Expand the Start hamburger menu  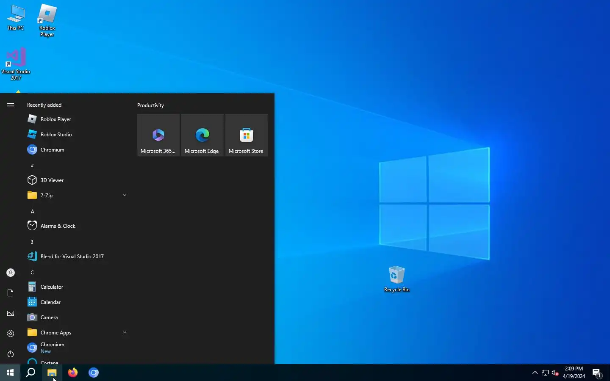(11, 105)
